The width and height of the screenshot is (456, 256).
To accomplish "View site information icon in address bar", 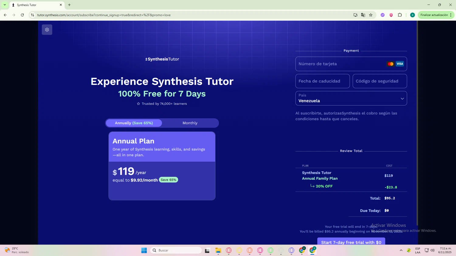I will click(x=33, y=15).
